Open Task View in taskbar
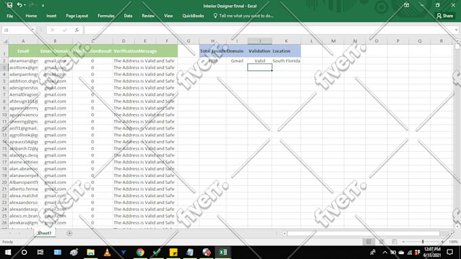Image resolution: width=461 pixels, height=259 pixels. (x=40, y=252)
